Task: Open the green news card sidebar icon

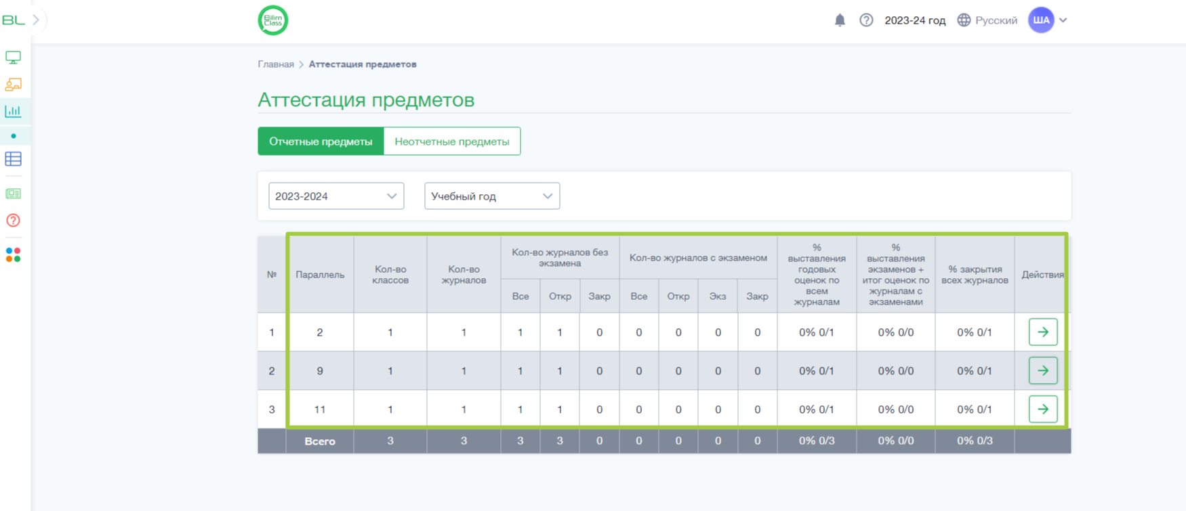Action: coord(13,194)
